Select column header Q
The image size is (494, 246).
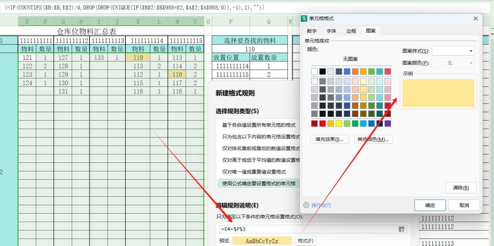(269, 22)
